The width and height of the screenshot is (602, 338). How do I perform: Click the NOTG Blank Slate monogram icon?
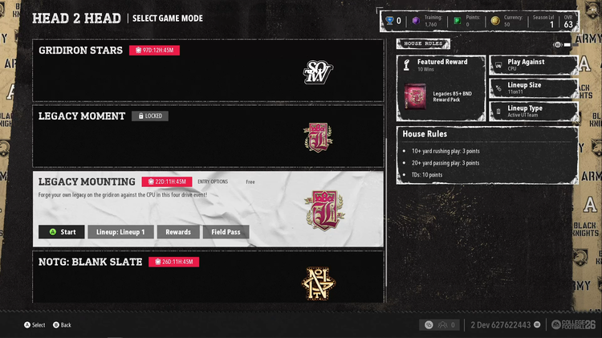(x=319, y=283)
